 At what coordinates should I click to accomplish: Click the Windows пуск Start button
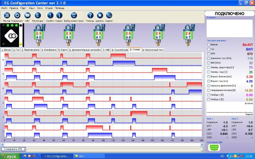click(x=10, y=156)
